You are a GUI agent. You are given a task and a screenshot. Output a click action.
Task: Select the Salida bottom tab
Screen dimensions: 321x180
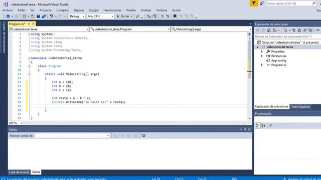[x=36, y=172]
